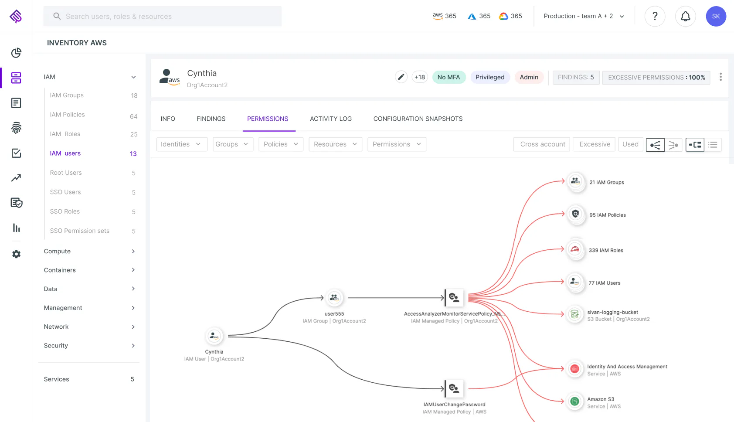Click the user555 IAM Group node

tap(334, 298)
